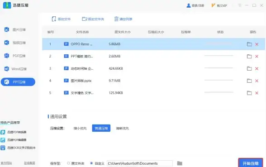
Task: Remove 图片排版.pptx from the list
Action: pos(256,81)
